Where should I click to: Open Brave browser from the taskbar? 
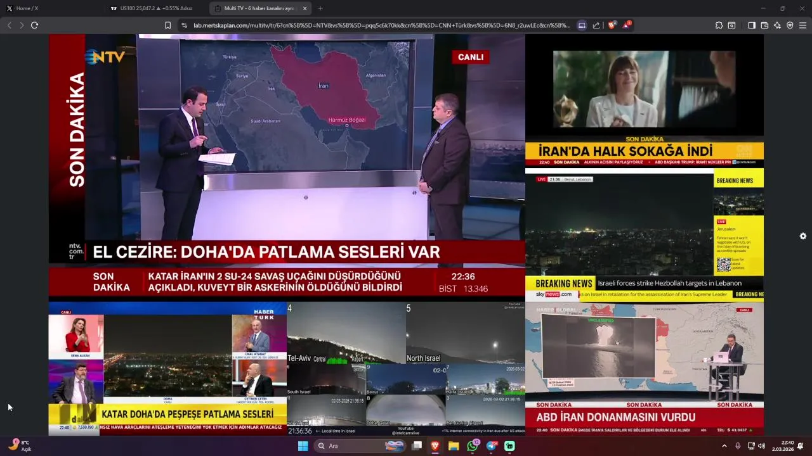pos(435,446)
